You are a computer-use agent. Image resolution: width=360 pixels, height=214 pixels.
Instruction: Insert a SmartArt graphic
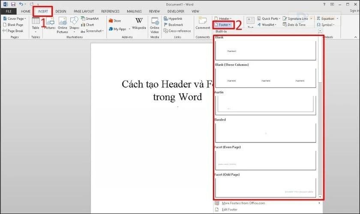pos(90,18)
